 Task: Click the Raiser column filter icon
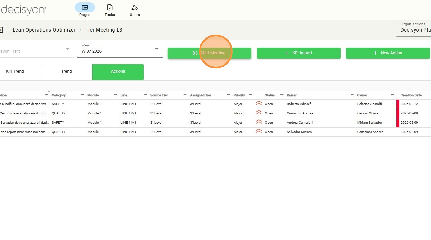[x=352, y=95]
